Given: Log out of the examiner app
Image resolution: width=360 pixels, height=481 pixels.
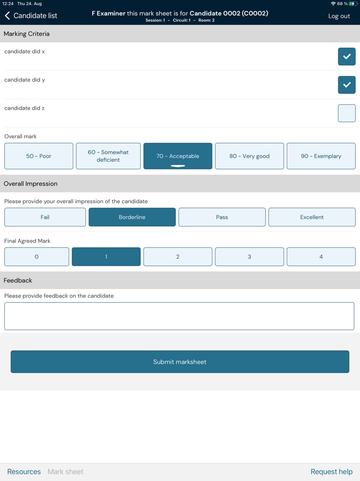Looking at the screenshot, I should pyautogui.click(x=339, y=16).
